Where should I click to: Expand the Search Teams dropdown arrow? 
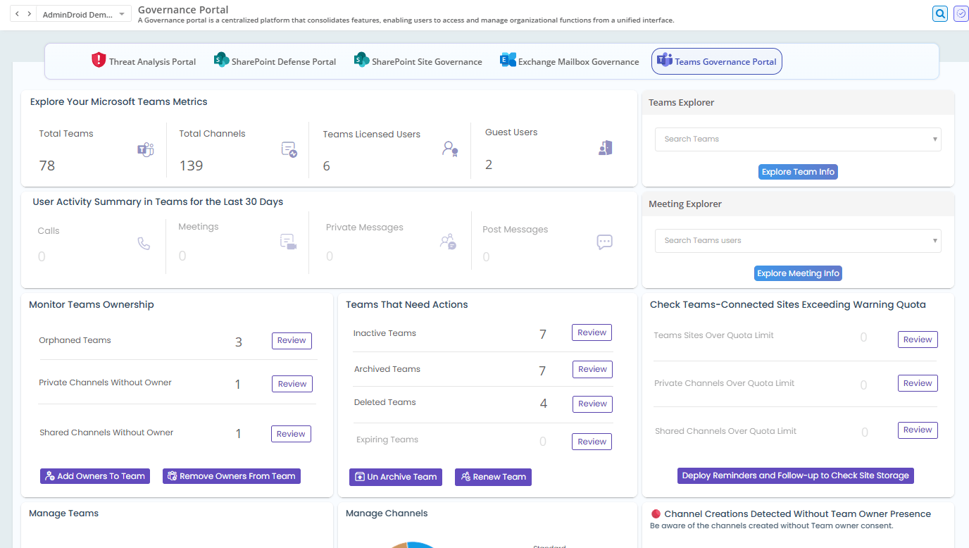[x=935, y=139]
